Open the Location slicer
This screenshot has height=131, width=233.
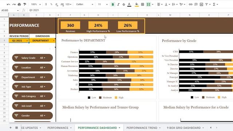point(32,68)
